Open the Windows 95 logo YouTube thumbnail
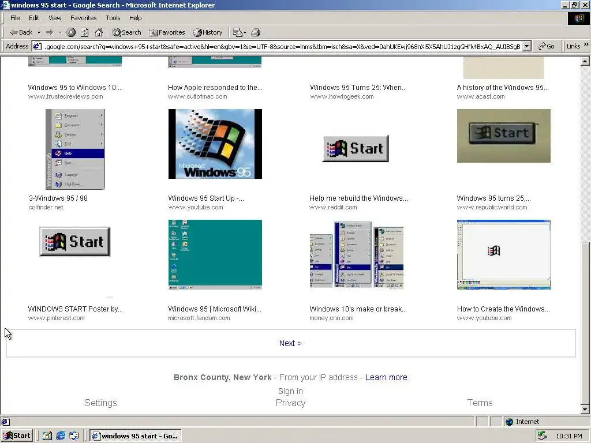The height and width of the screenshot is (443, 591). 215,144
